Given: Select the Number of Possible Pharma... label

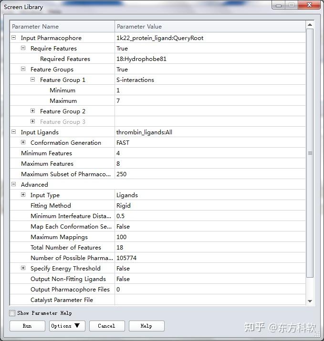Looking at the screenshot, I should 72,258.
